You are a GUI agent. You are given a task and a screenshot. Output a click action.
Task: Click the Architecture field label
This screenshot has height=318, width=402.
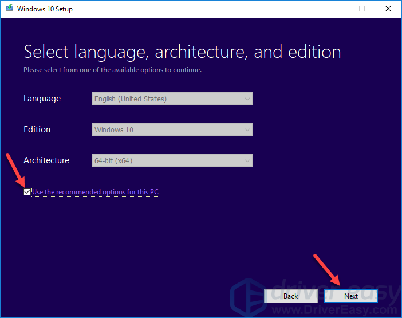tap(46, 160)
